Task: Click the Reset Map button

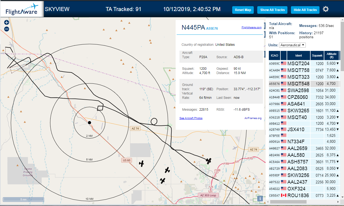Action: coord(243,10)
